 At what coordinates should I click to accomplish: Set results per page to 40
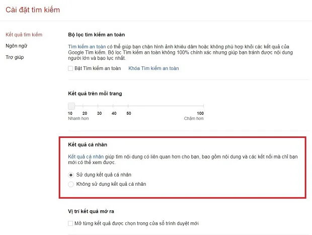tap(113, 106)
